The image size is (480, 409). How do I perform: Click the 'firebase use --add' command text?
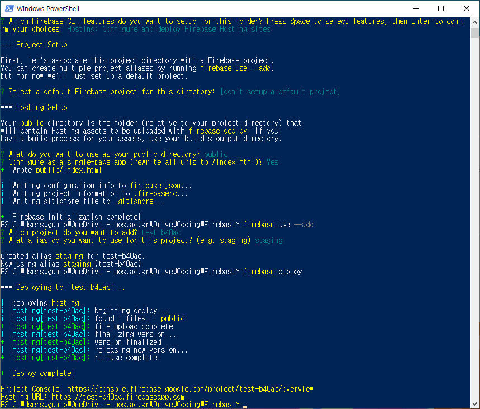pos(279,225)
